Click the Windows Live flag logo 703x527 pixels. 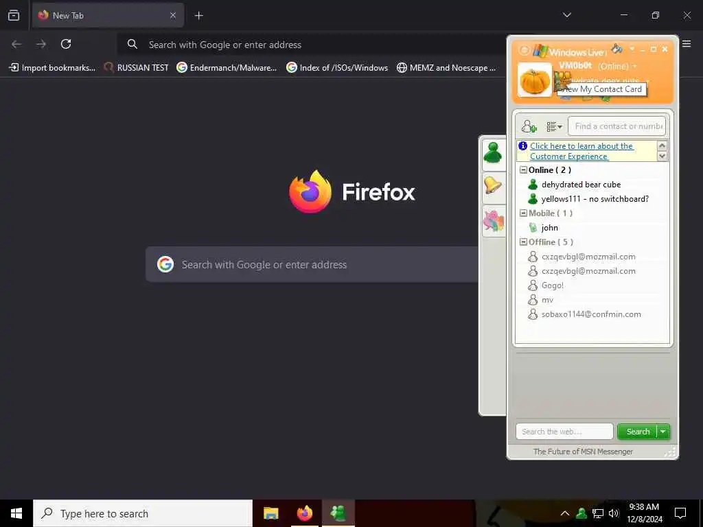(x=540, y=51)
